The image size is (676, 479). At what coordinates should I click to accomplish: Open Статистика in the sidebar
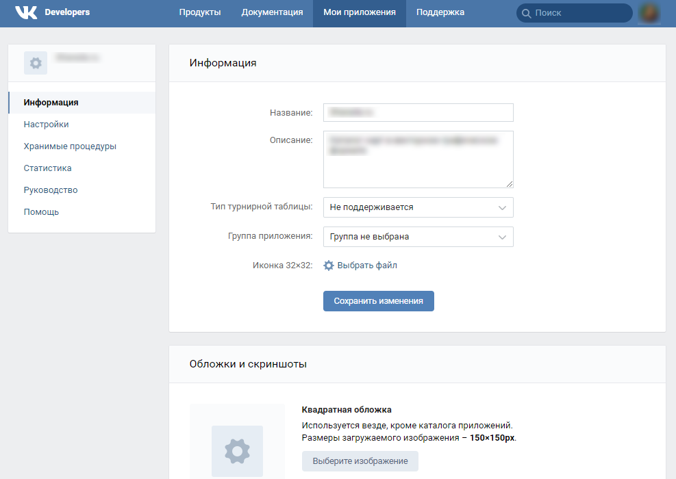pos(47,168)
